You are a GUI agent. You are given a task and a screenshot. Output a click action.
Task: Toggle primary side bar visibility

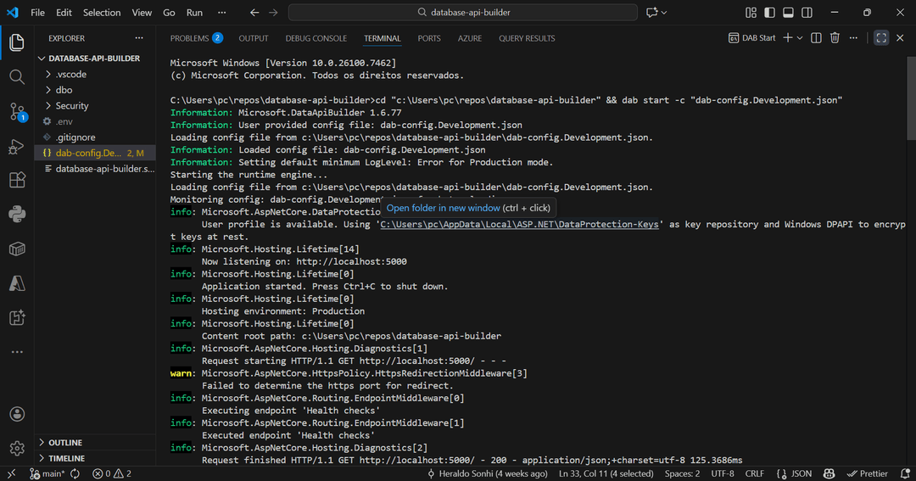tap(769, 12)
